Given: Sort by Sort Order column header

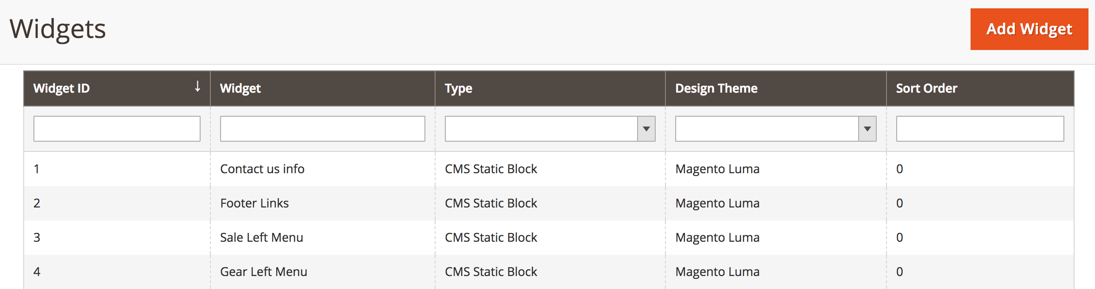Looking at the screenshot, I should [x=926, y=88].
